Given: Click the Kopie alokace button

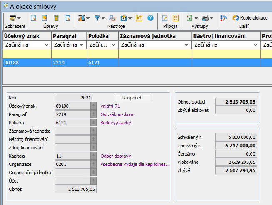Looking at the screenshot, I should 250,18.
